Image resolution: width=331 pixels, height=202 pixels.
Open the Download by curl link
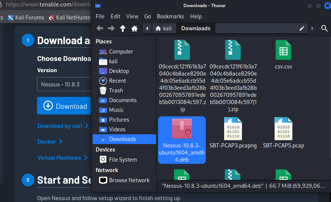click(63, 126)
